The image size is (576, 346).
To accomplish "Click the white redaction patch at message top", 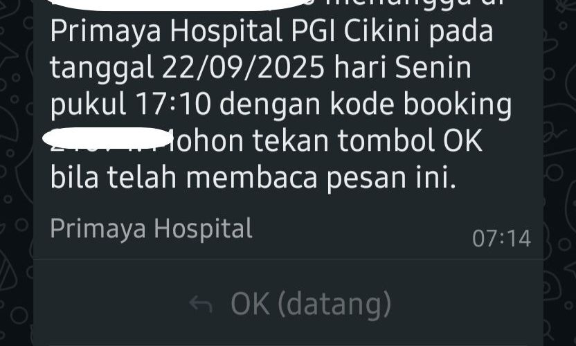I will pos(177,5).
